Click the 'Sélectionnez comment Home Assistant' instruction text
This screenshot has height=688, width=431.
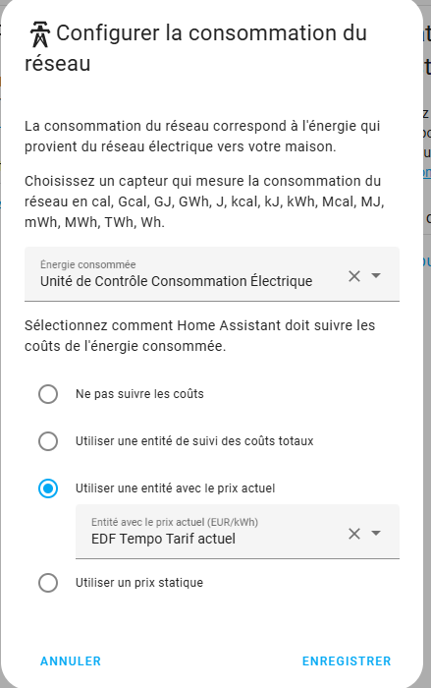pos(200,336)
